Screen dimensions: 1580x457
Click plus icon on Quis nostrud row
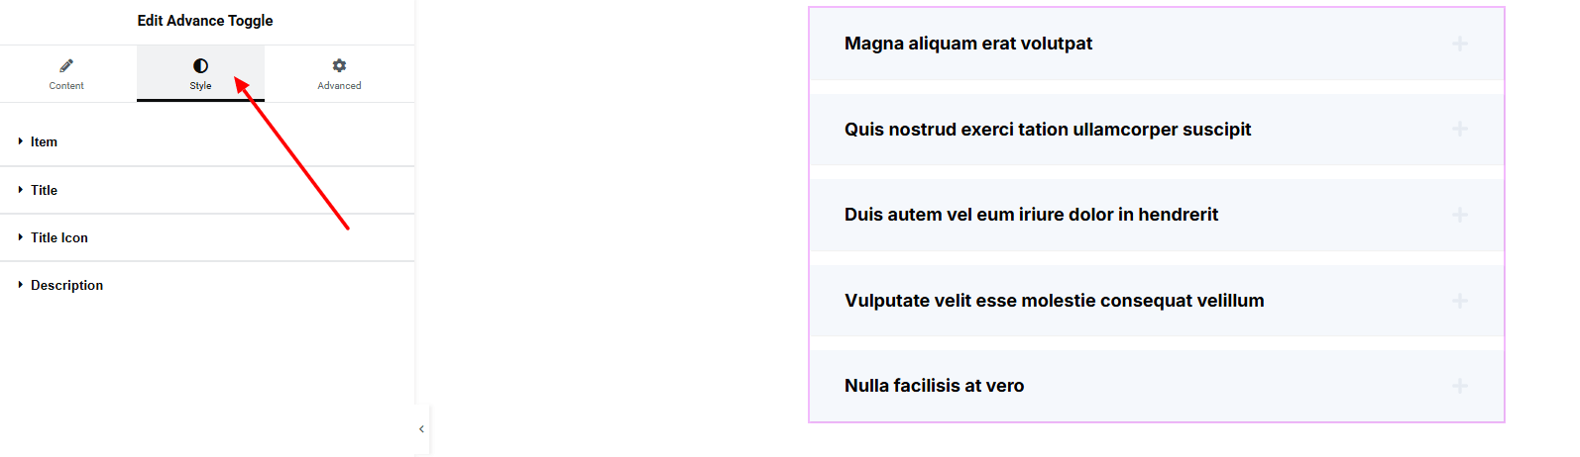point(1459,130)
